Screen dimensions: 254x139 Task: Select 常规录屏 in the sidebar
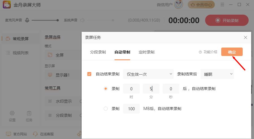tap(21, 39)
